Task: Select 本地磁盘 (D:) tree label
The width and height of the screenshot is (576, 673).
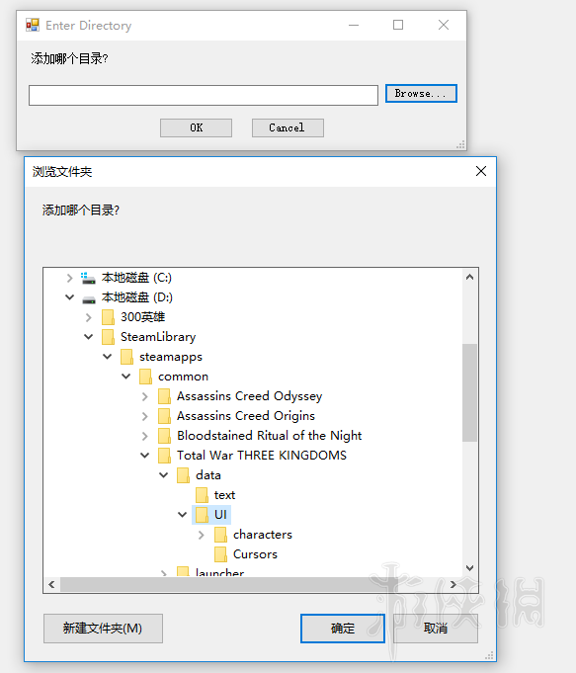Action: click(137, 297)
